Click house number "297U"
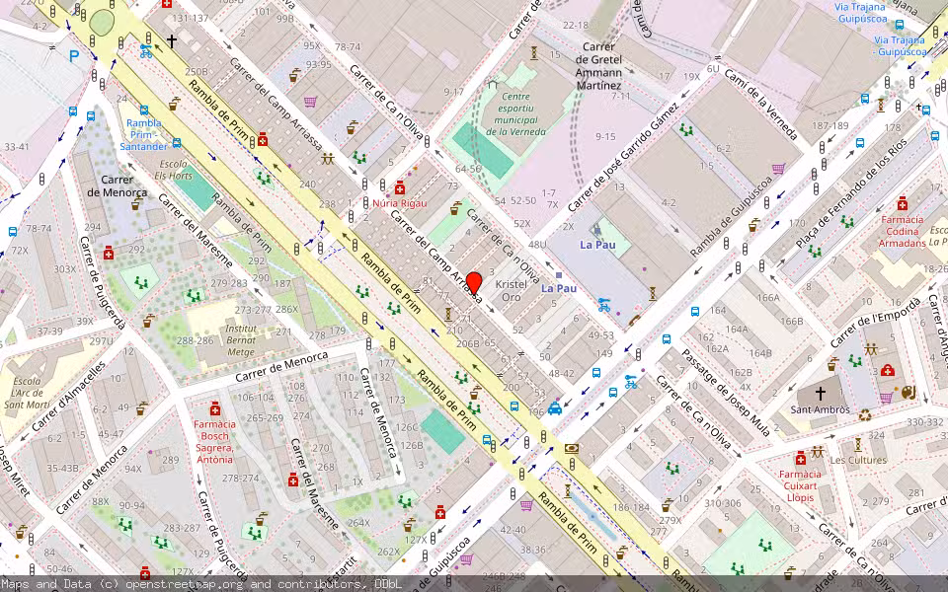This screenshot has width=948, height=592. 102,341
